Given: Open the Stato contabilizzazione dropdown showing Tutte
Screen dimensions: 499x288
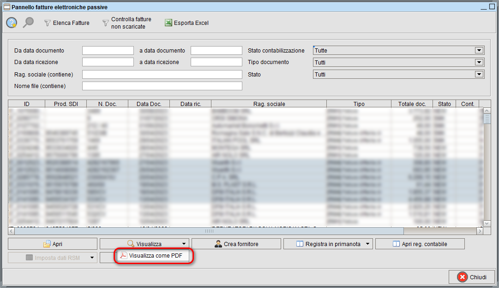Looking at the screenshot, I should pyautogui.click(x=479, y=50).
